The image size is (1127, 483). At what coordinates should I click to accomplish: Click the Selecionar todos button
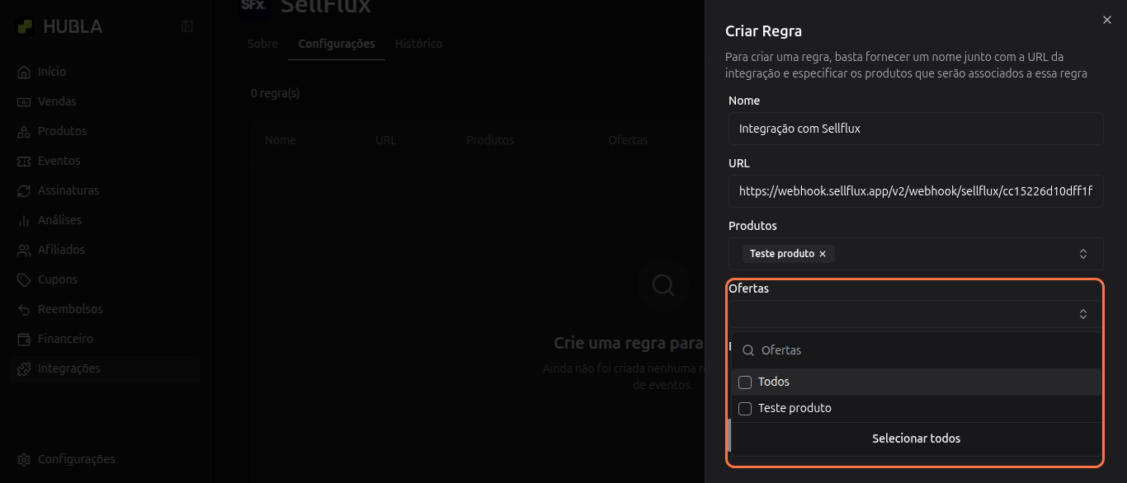pos(916,438)
